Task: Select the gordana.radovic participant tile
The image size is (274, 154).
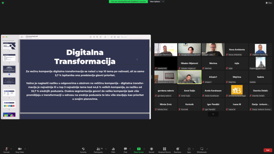Action: click(166, 91)
